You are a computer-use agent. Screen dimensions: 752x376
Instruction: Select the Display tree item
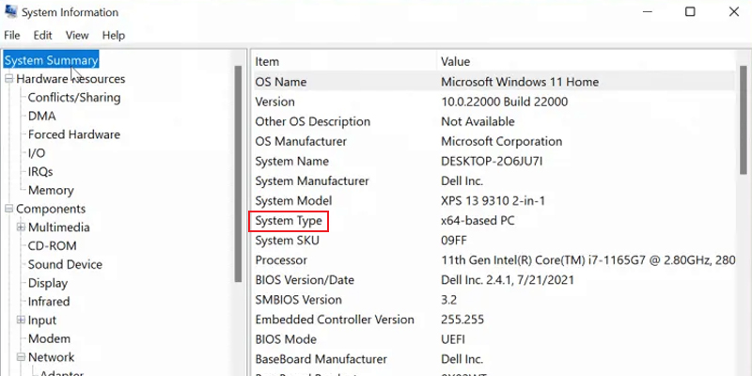point(48,283)
